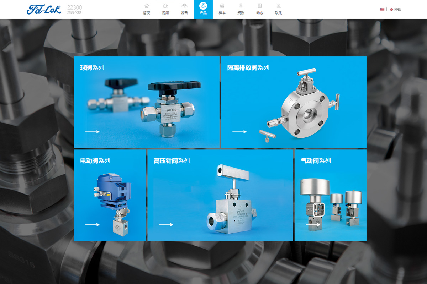Click the home icon labeled 首页
Viewport: 427px width, 284px height.
tap(147, 6)
